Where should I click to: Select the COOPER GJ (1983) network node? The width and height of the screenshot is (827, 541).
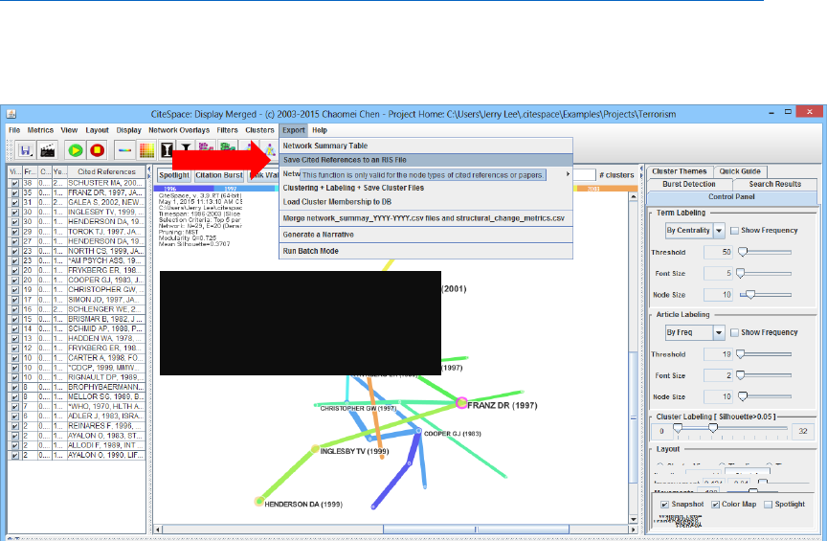[x=418, y=431]
